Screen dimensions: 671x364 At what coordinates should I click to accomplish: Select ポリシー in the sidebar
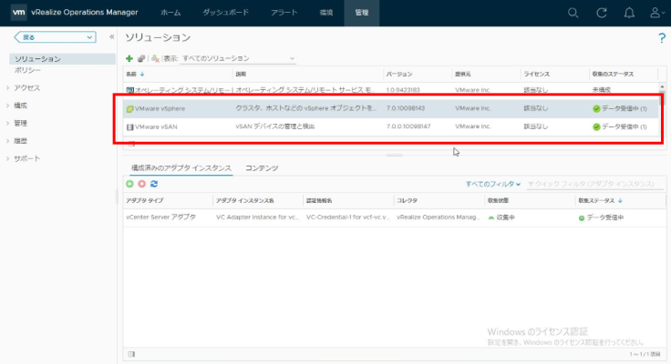pos(28,70)
